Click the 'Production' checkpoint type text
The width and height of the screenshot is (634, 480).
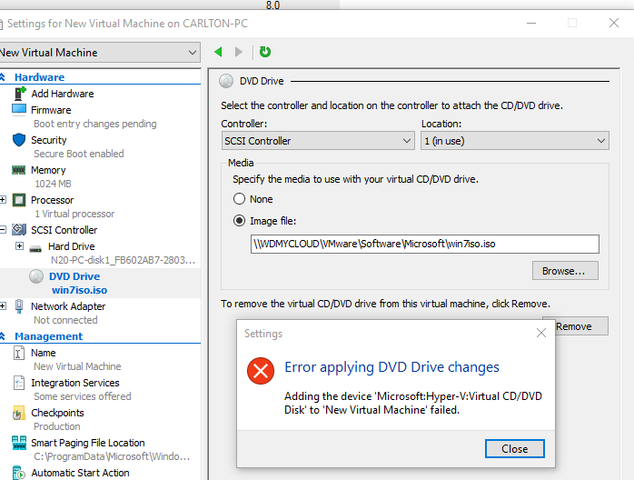pos(57,426)
